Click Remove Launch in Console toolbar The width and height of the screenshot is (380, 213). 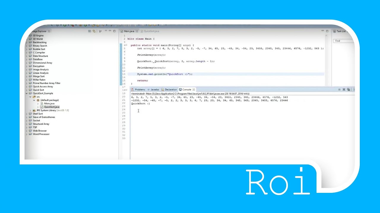tap(344, 89)
